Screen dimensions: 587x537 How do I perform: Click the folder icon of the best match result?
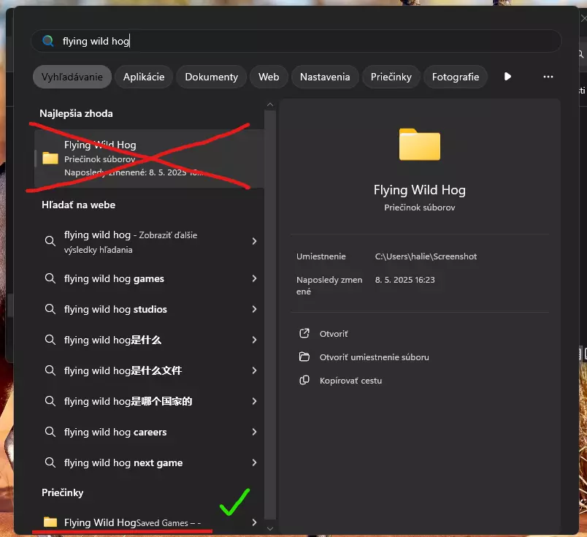pyautogui.click(x=50, y=159)
